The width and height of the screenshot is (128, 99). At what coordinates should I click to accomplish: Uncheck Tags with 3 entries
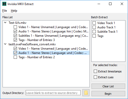coord(15,40)
